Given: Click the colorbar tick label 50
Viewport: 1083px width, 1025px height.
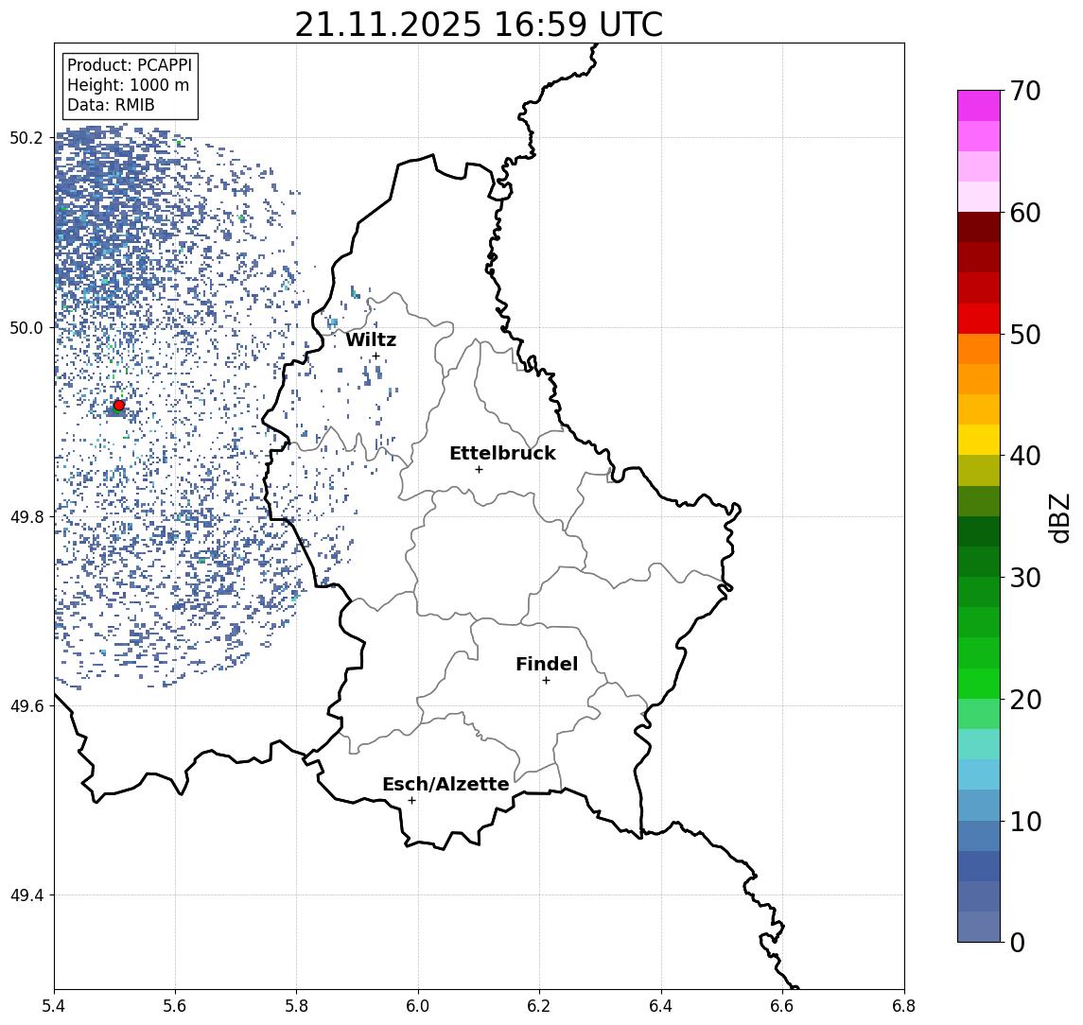Looking at the screenshot, I should tap(1025, 335).
